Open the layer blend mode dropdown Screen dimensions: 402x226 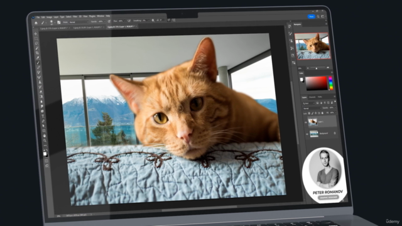312,108
